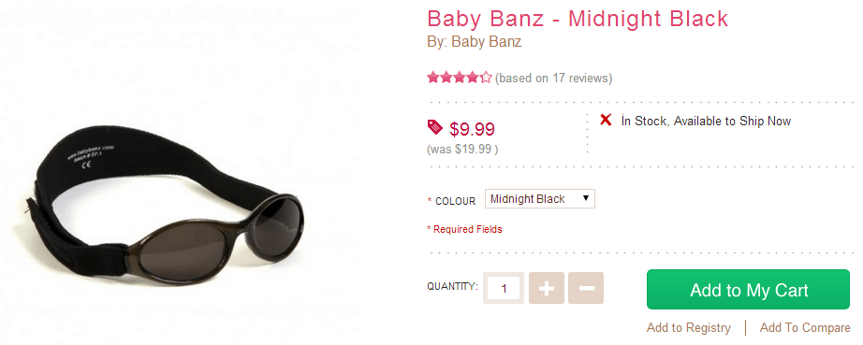Click In Stock, Available to Ship Now text
This screenshot has width=863, height=345.
pyautogui.click(x=706, y=121)
